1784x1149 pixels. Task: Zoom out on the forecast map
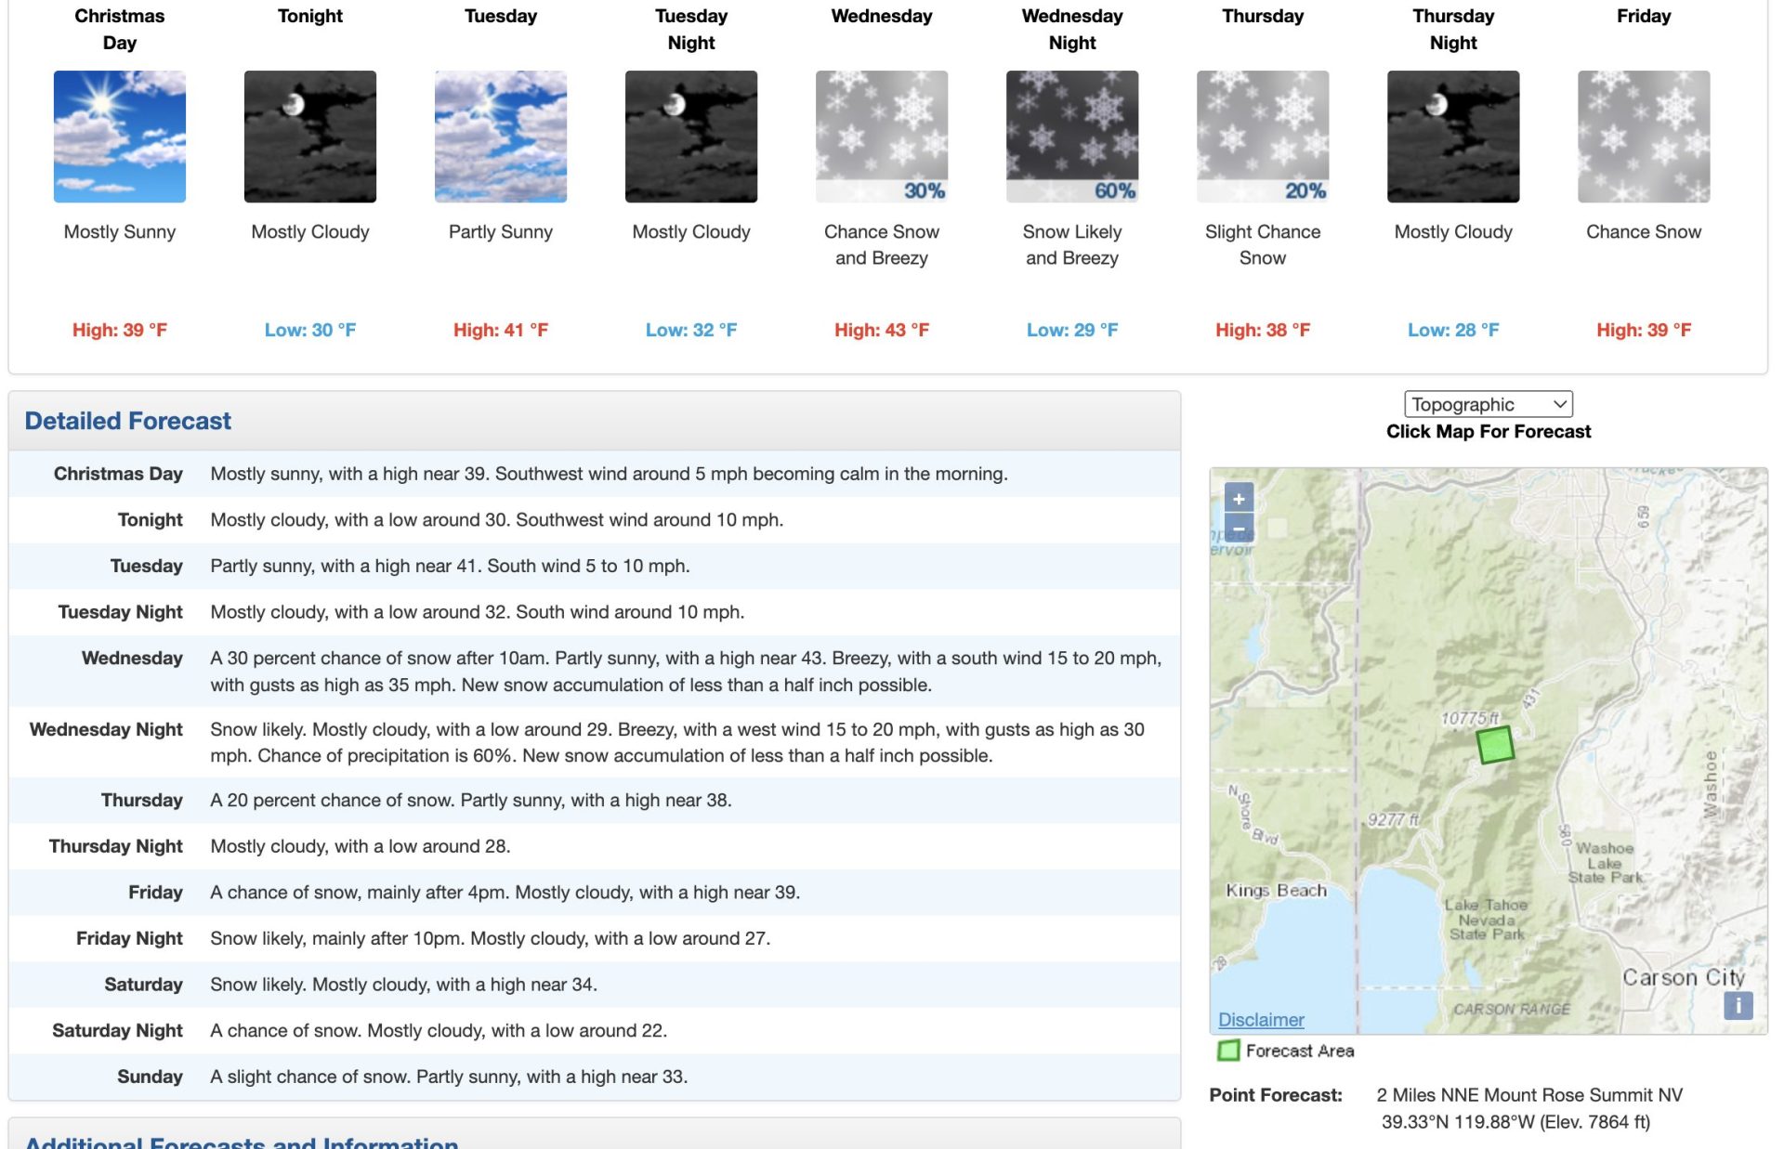point(1239,529)
